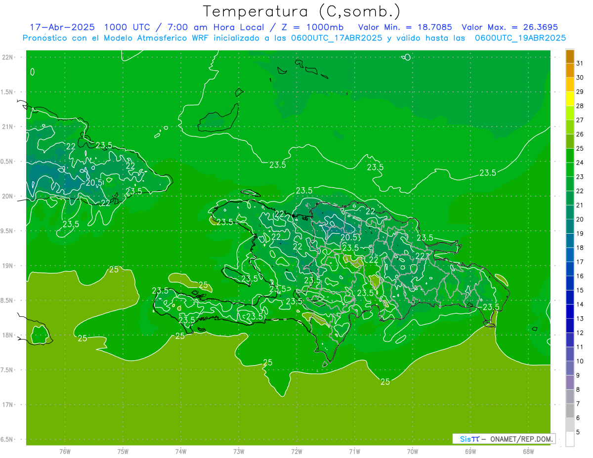Image resolution: width=593 pixels, height=458 pixels.
Task: Click the '74W' longitude axis label
Action: coord(180,451)
